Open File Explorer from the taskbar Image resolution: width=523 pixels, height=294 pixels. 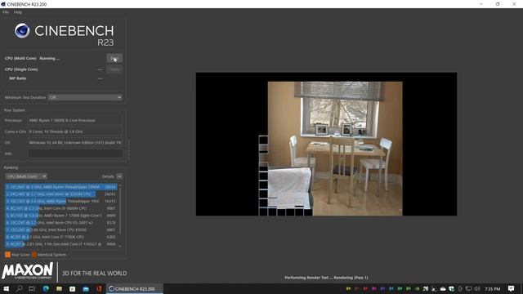click(59, 288)
